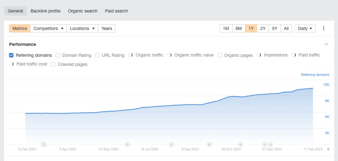Collapse the Performance section chevron

click(x=326, y=44)
